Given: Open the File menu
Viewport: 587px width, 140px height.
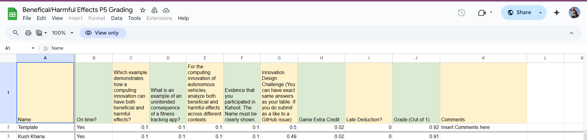Looking at the screenshot, I should (27, 18).
